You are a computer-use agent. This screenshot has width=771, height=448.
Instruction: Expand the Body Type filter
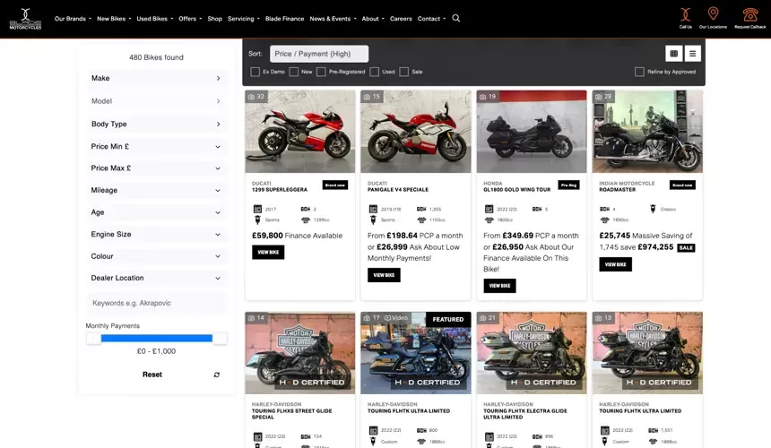156,124
